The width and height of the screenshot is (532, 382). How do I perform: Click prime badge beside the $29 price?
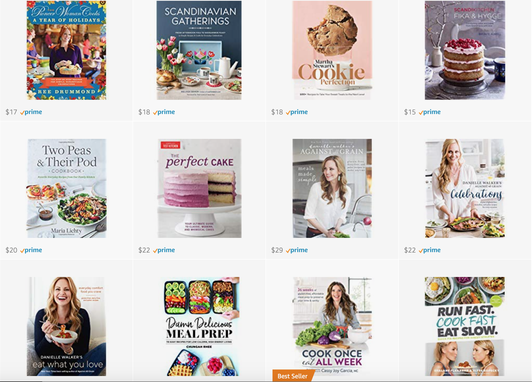(x=297, y=250)
